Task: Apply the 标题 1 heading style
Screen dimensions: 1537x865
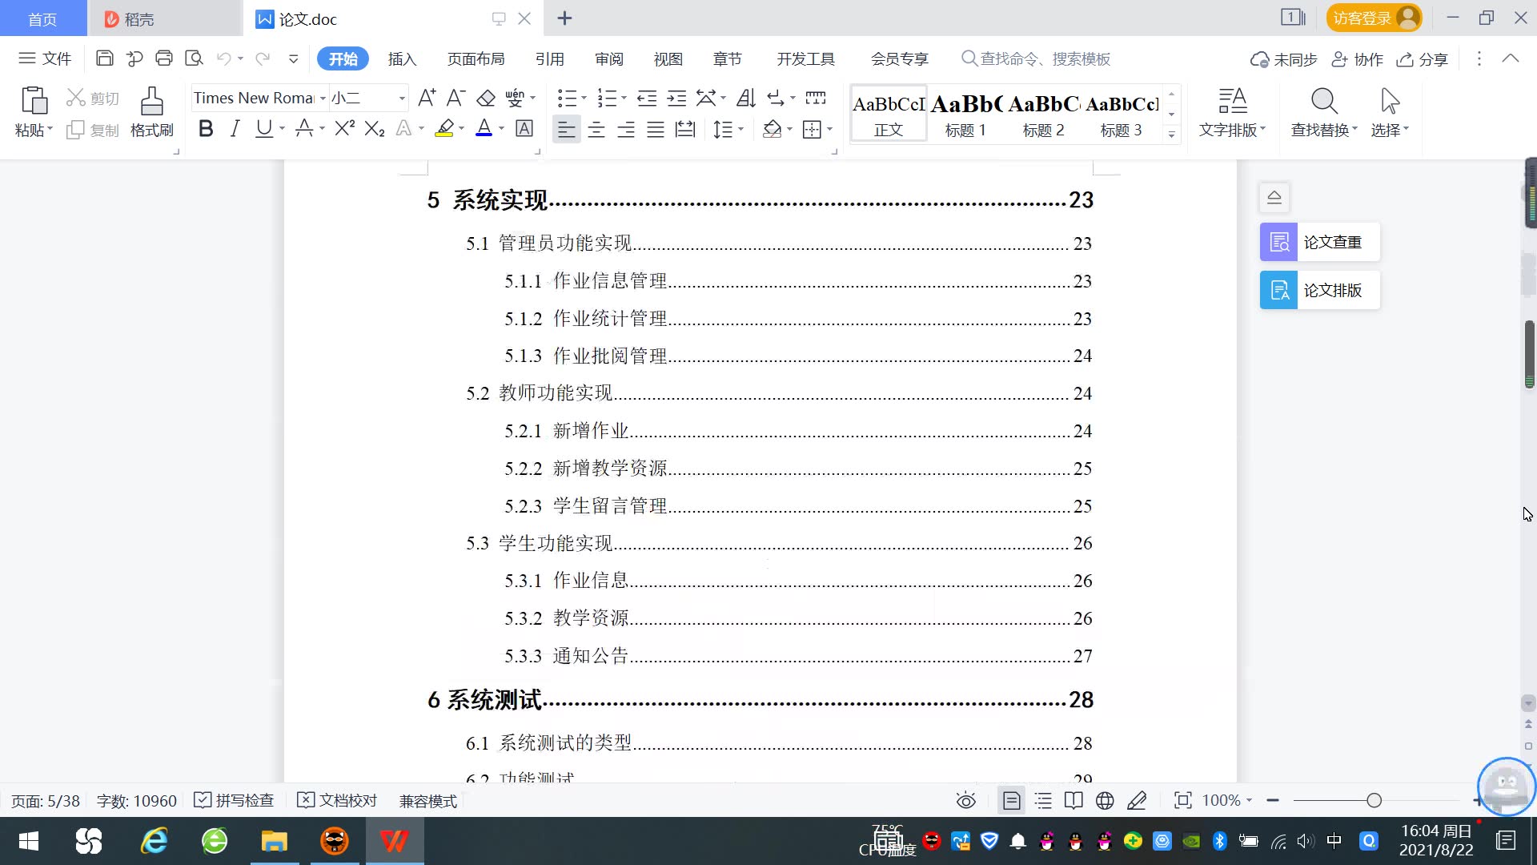Action: tap(966, 114)
